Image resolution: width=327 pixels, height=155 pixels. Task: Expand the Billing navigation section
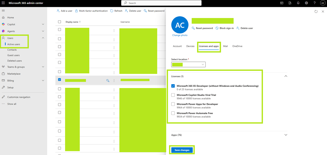[43, 81]
